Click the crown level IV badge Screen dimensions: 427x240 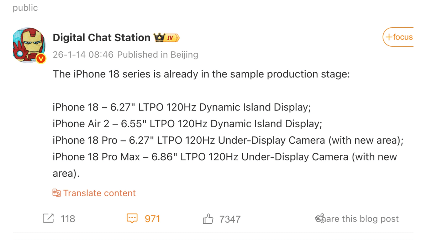pos(167,38)
